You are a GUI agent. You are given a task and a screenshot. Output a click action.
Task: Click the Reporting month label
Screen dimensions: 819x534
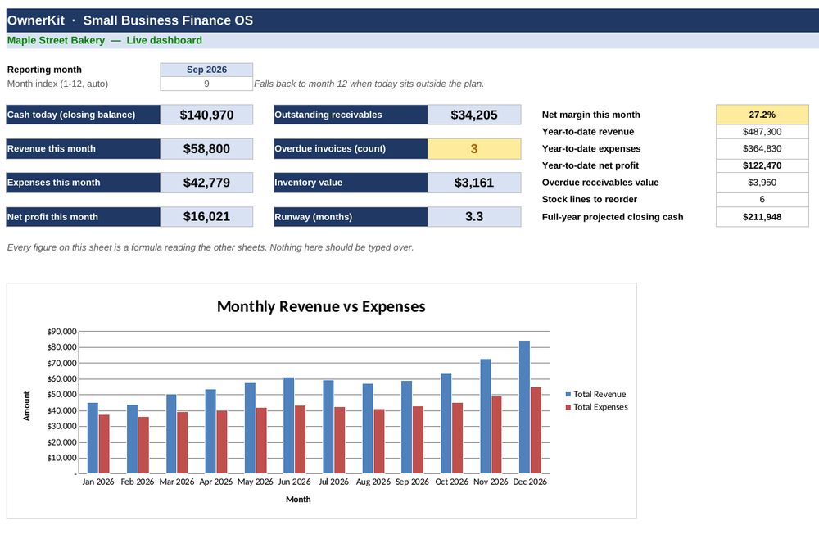click(44, 70)
